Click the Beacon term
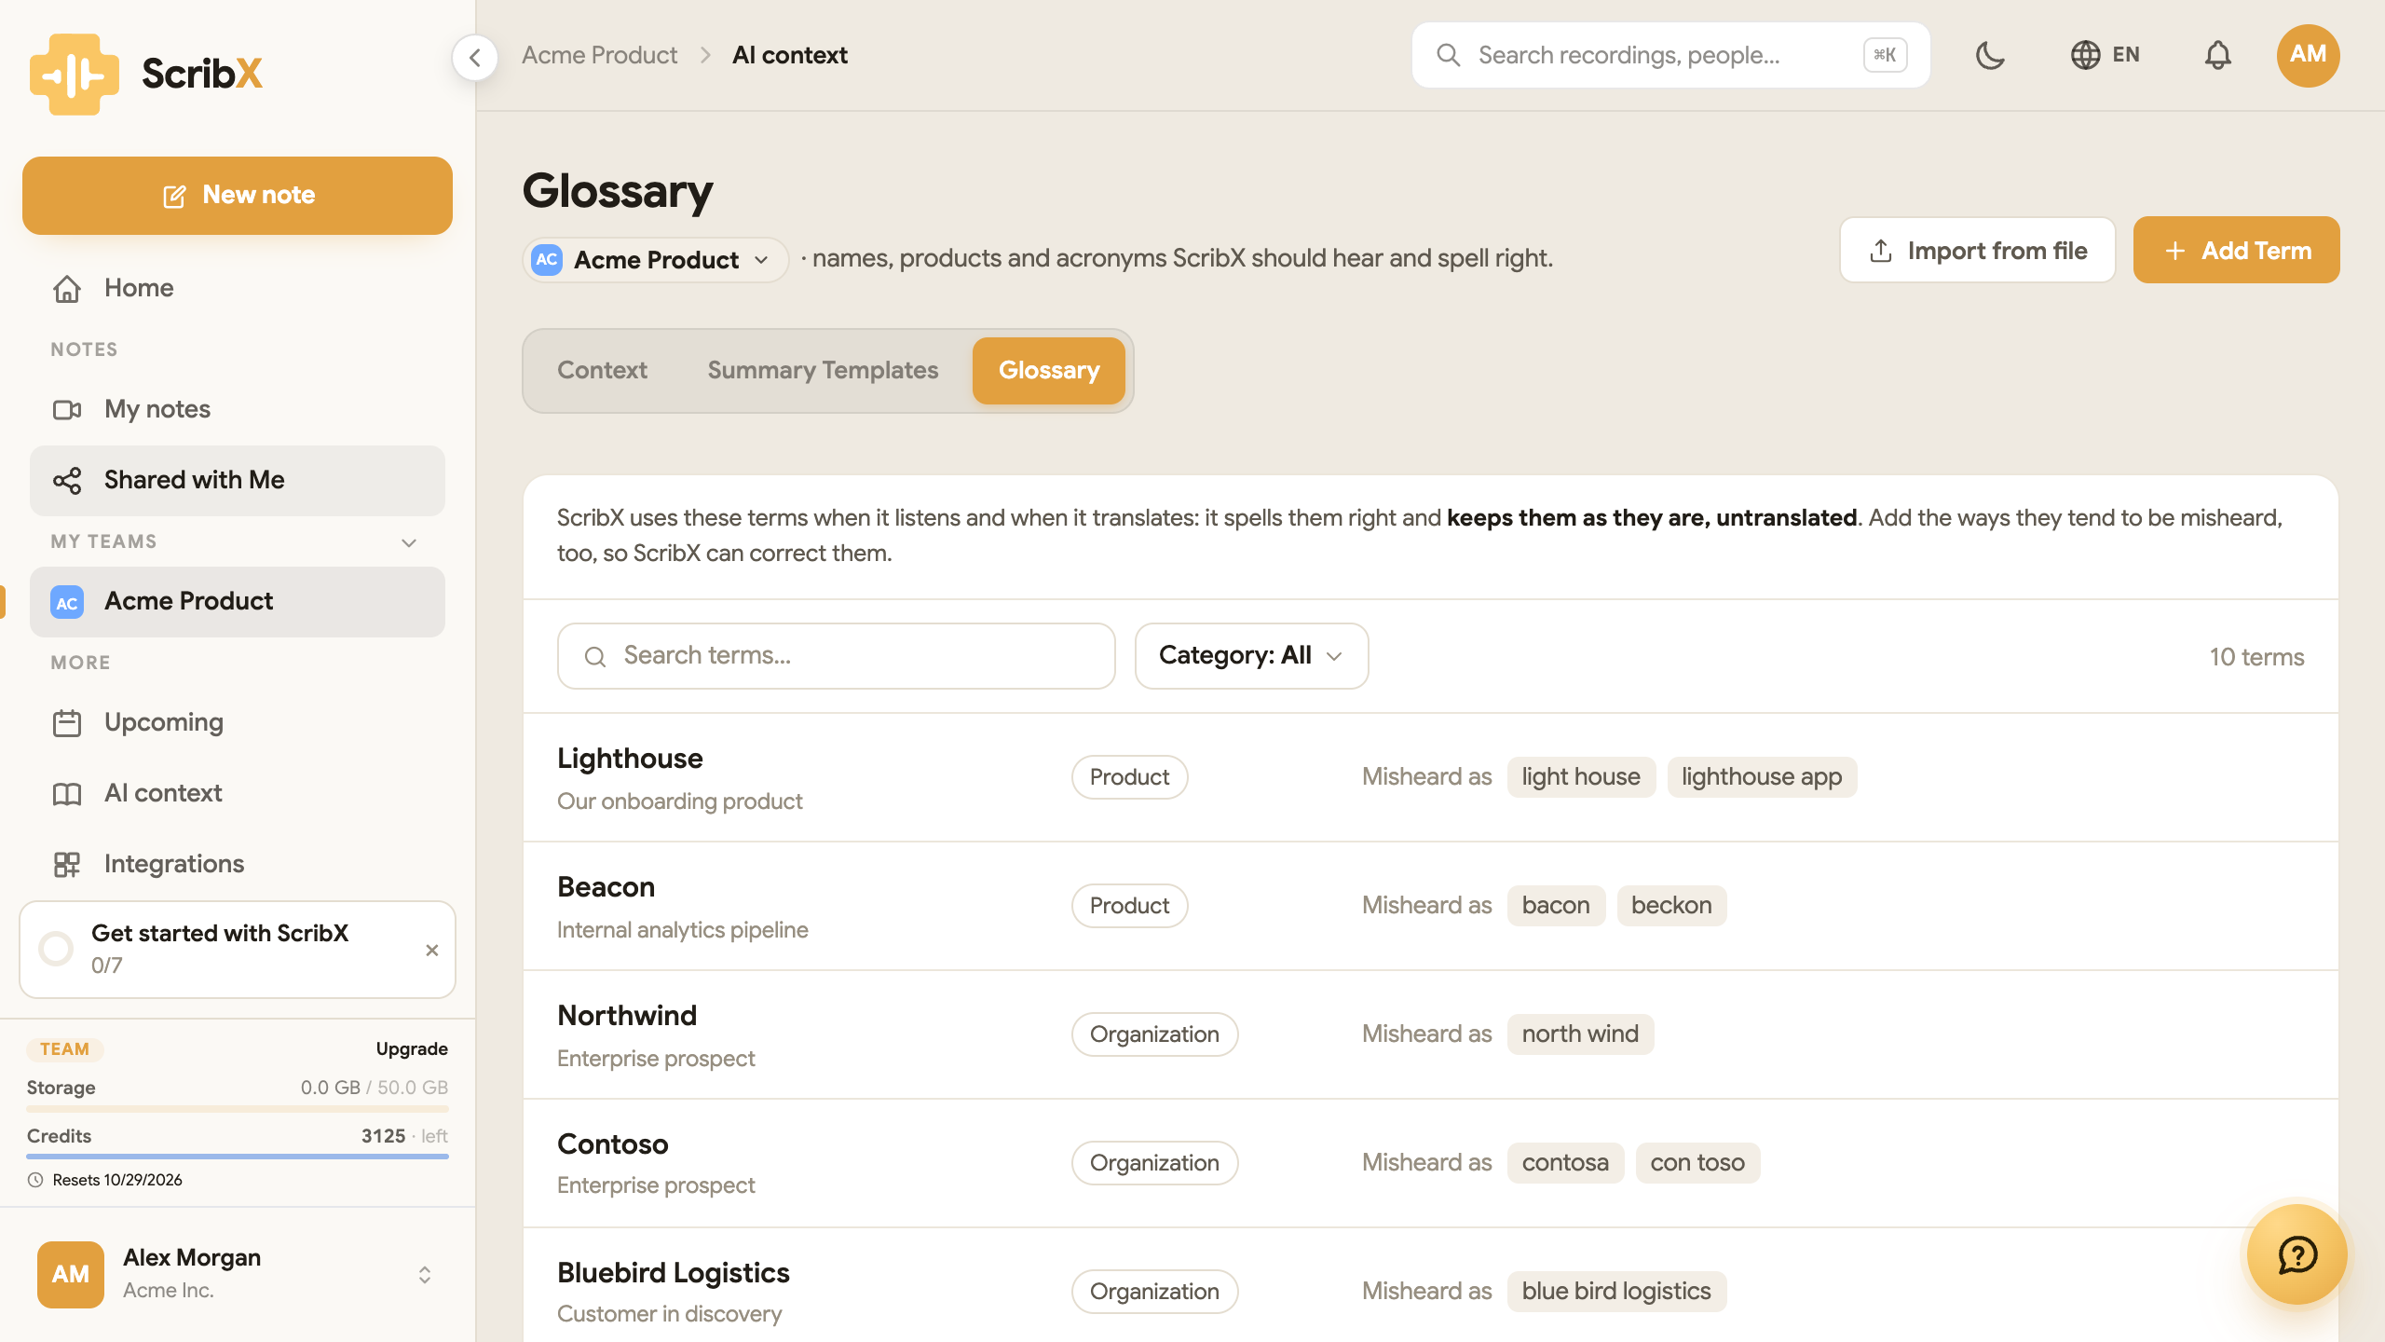The width and height of the screenshot is (2385, 1342). click(606, 887)
